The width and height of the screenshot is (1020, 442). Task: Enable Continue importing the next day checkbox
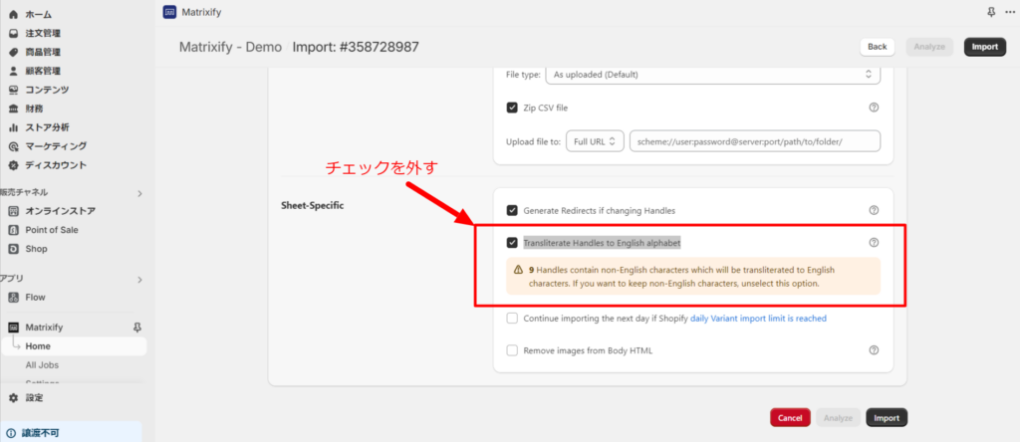(x=512, y=319)
